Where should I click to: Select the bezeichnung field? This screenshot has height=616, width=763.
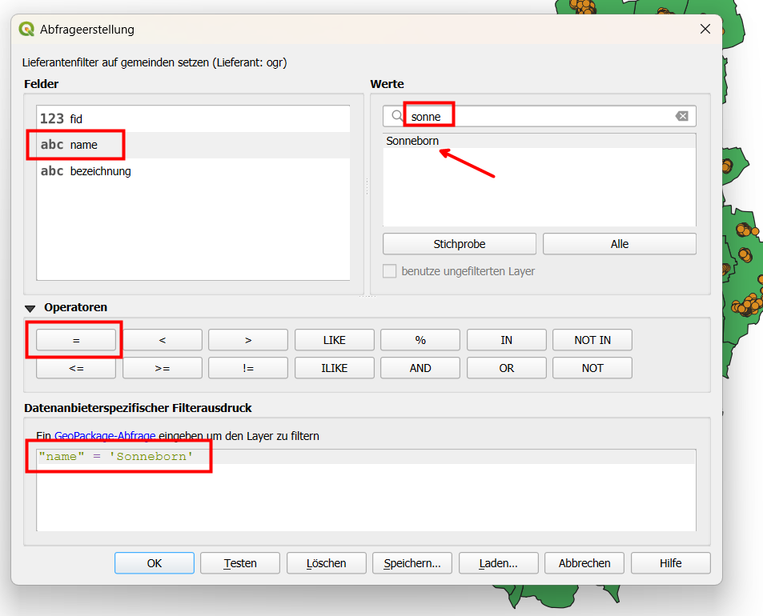193,171
